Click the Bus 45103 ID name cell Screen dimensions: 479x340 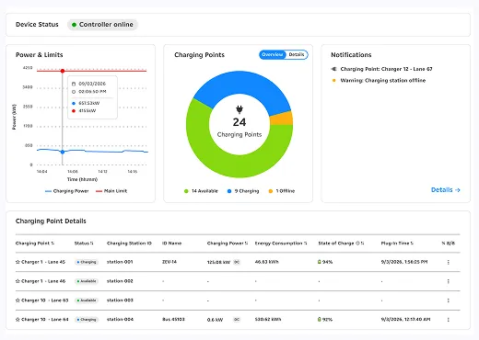point(173,319)
